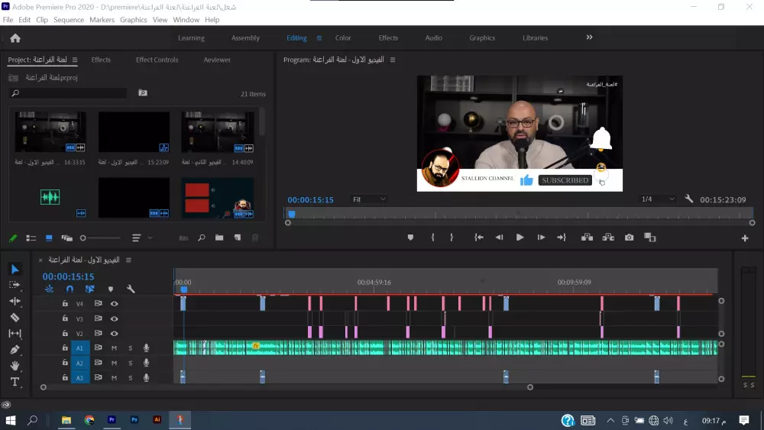Create a new bin in Project panel
Screen dimensions: 764x430
pos(219,238)
